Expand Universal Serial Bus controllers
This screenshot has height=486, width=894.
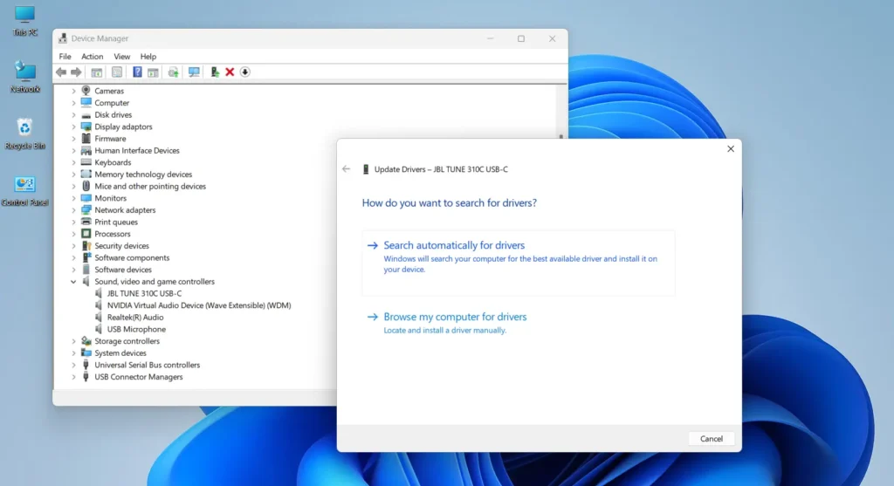pos(73,365)
